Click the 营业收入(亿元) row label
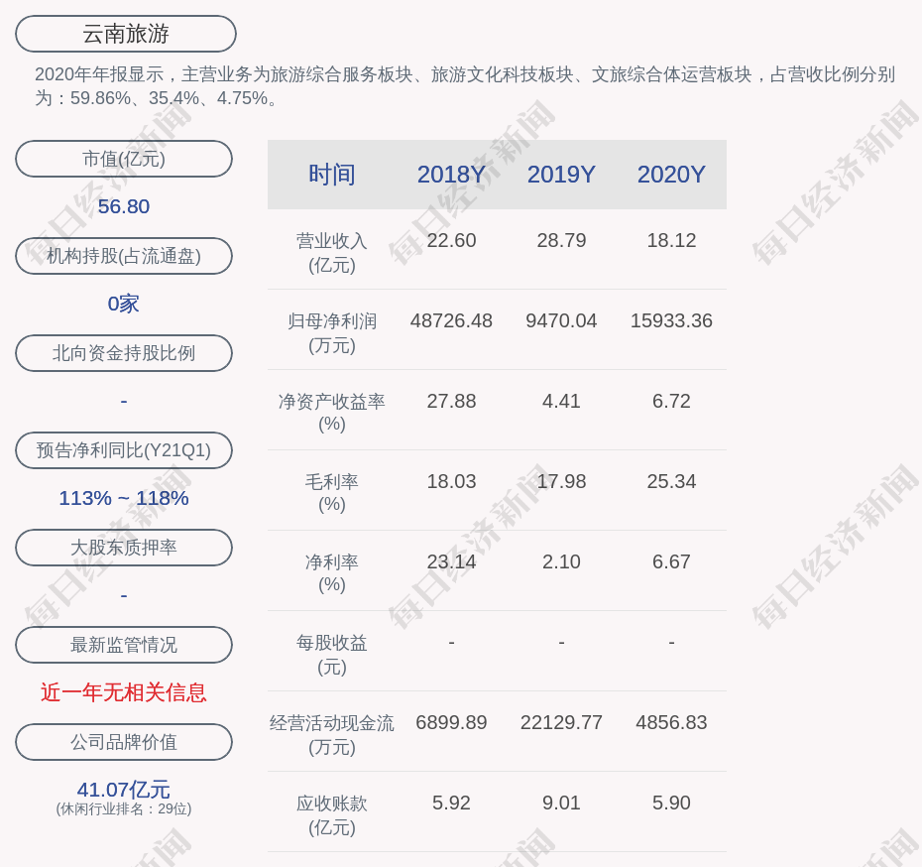Image resolution: width=922 pixels, height=867 pixels. click(x=332, y=253)
